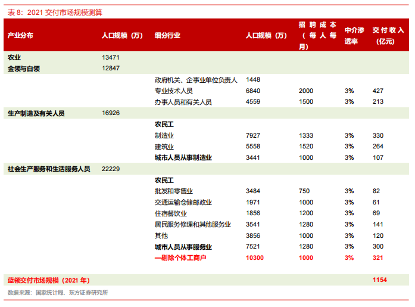Click the '交付收入 (亿元)' column header
Image resolution: width=415 pixels, height=307 pixels.
tap(388, 36)
